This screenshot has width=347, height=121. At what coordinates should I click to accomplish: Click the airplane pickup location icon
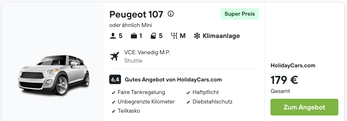114,56
